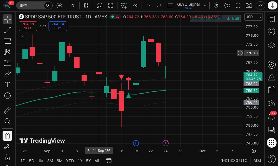Click the 16:14:30 UTC timezone clock
The height and width of the screenshot is (166, 278).
(x=234, y=161)
